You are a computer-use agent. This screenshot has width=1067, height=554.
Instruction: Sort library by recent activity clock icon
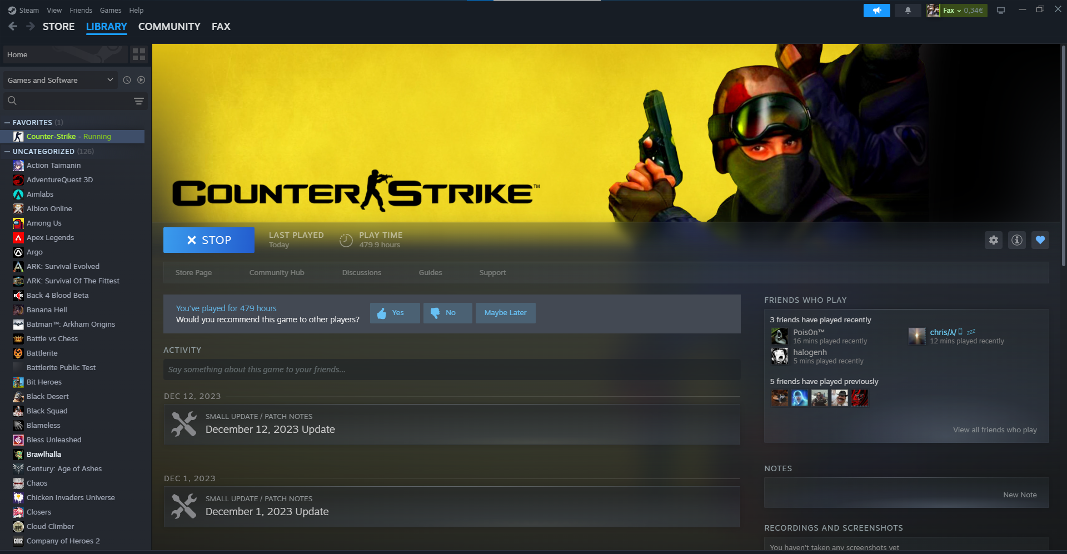tap(127, 80)
